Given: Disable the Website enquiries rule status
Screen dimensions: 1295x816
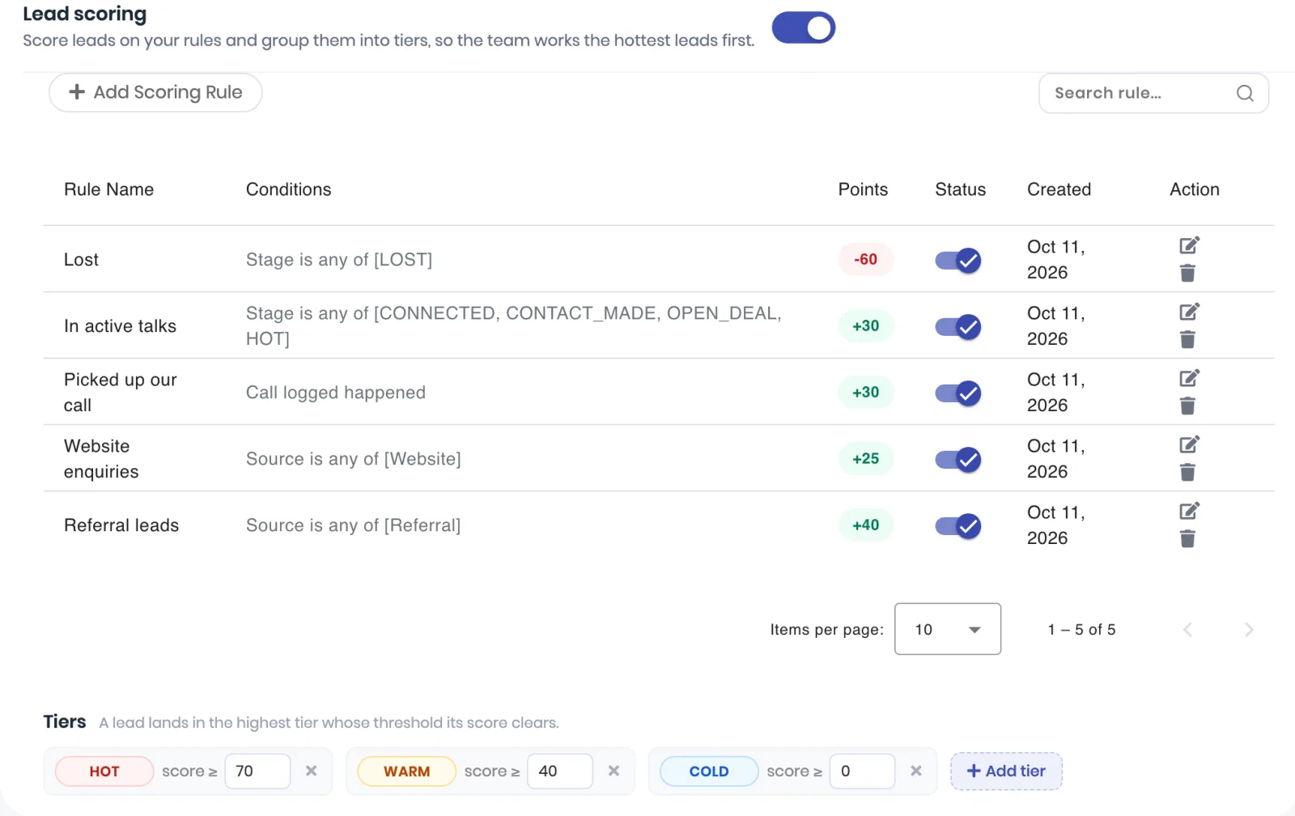Looking at the screenshot, I should (958, 459).
